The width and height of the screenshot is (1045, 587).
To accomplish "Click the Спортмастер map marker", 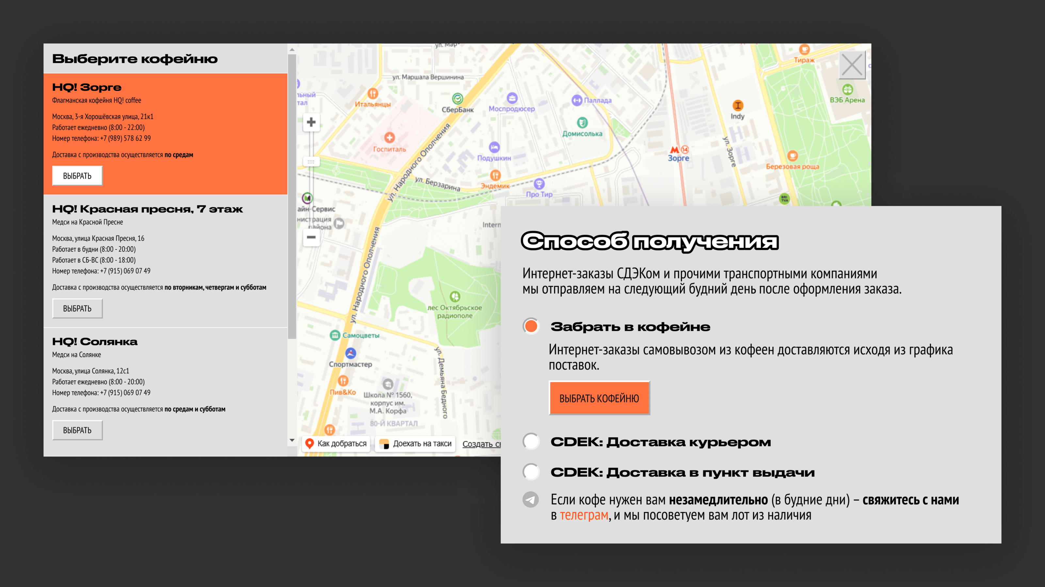I will (350, 353).
